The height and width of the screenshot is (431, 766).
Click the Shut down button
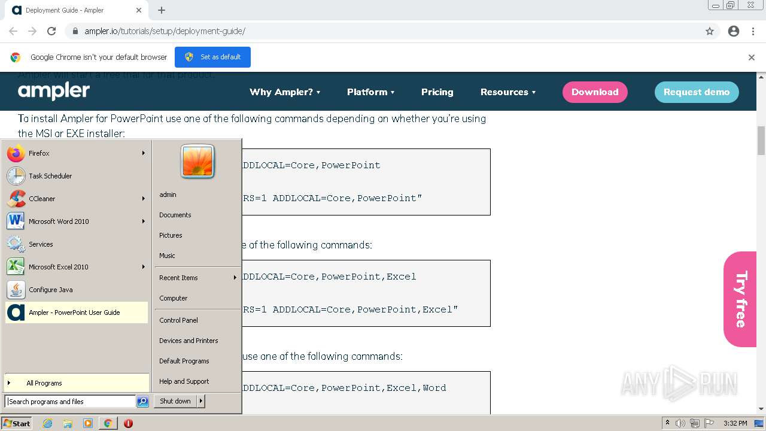click(x=175, y=401)
